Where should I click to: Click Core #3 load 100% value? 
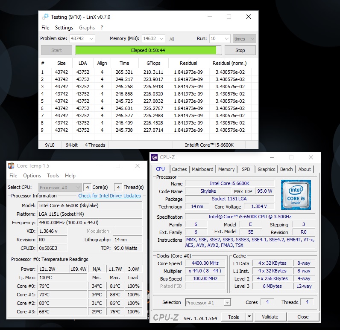[133, 312]
